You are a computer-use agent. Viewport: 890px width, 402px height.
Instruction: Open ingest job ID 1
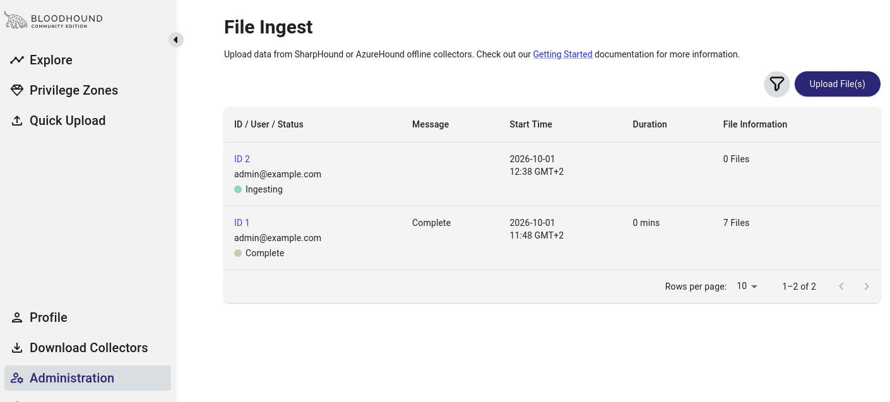click(x=242, y=223)
